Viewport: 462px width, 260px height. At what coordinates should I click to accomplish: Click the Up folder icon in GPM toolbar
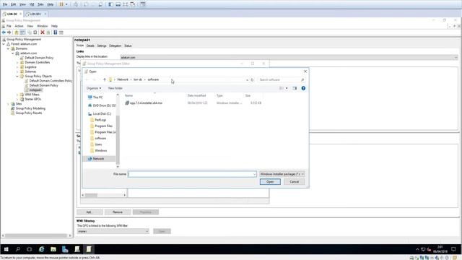[17, 32]
